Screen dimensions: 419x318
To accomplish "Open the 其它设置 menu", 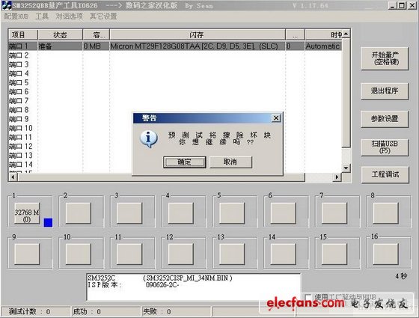I will coord(103,16).
